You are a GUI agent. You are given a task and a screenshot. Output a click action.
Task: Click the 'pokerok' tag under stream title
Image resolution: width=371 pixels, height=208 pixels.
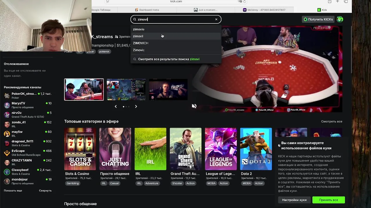click(x=104, y=51)
